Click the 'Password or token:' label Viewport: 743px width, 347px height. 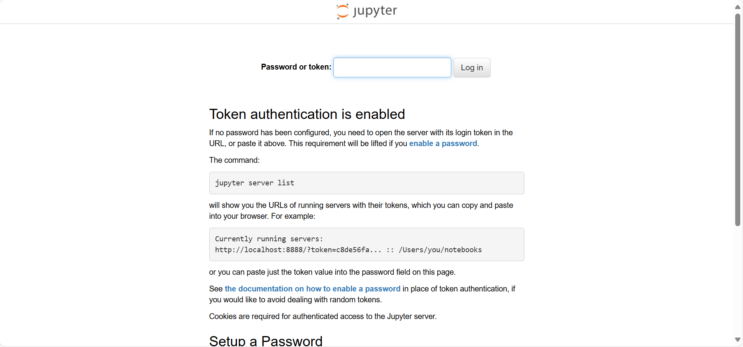pyautogui.click(x=295, y=67)
